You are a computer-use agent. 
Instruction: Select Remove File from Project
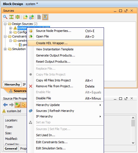click(65, 86)
